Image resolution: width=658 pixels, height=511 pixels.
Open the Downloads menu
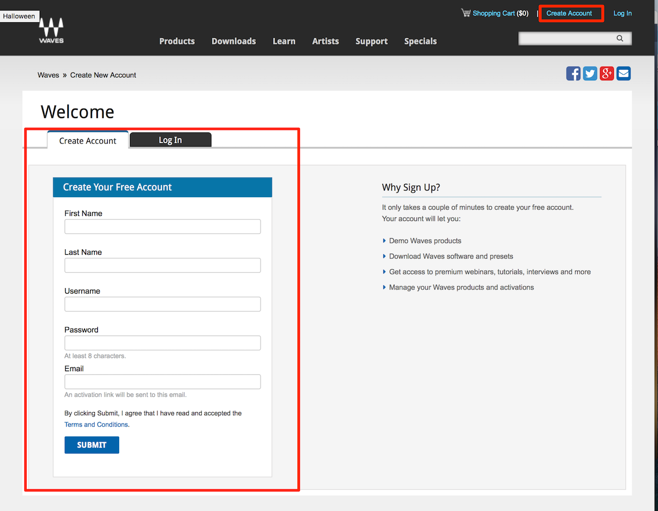234,41
